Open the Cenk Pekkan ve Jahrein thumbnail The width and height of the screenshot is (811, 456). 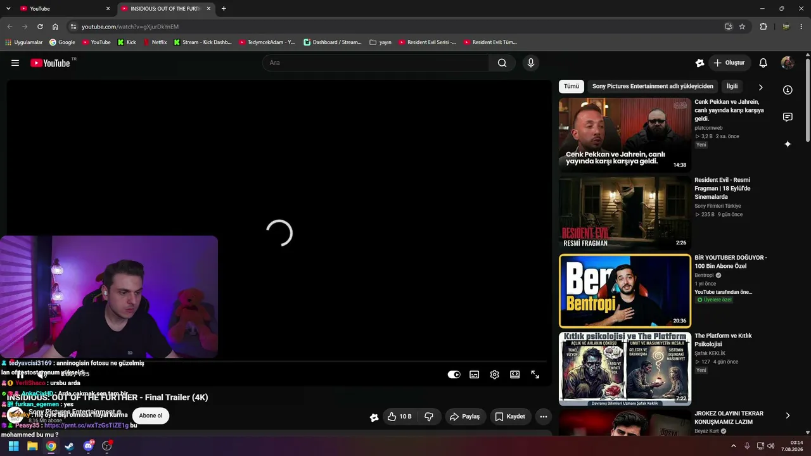[x=625, y=134]
